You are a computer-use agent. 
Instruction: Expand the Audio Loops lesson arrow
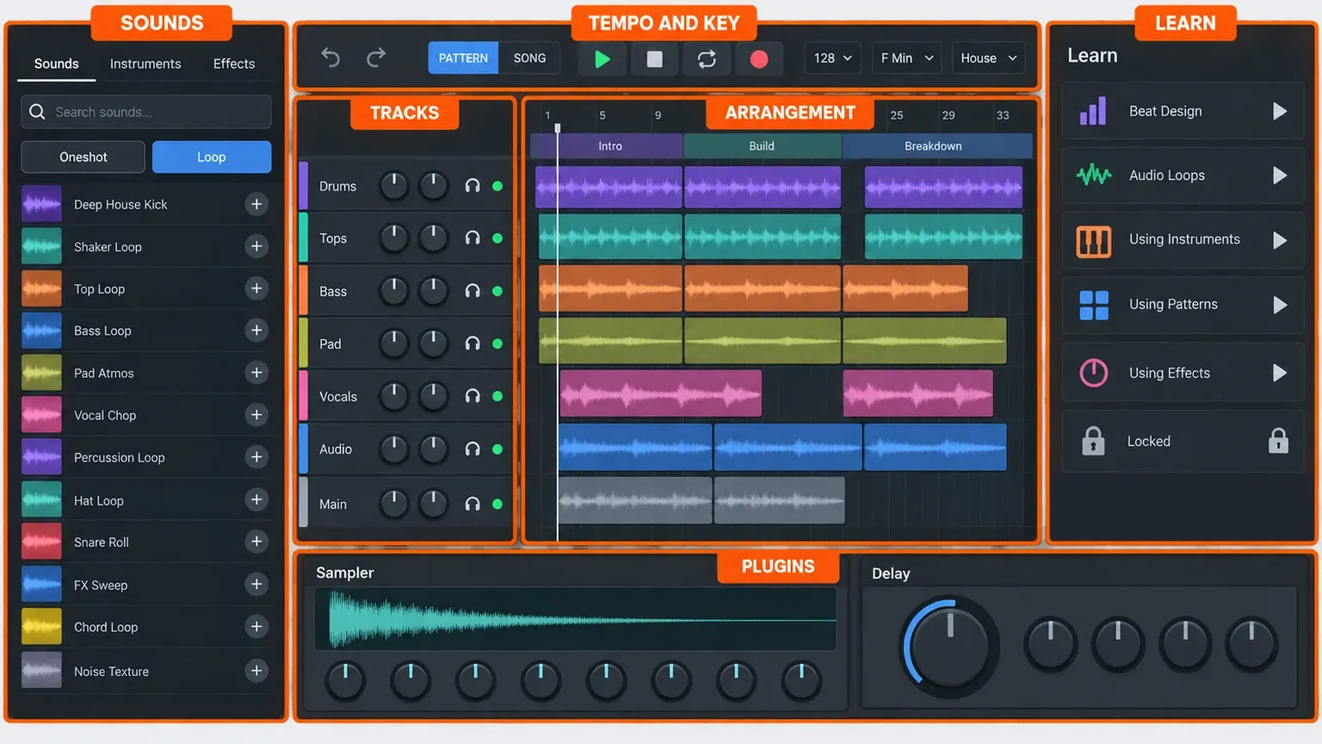[1280, 175]
